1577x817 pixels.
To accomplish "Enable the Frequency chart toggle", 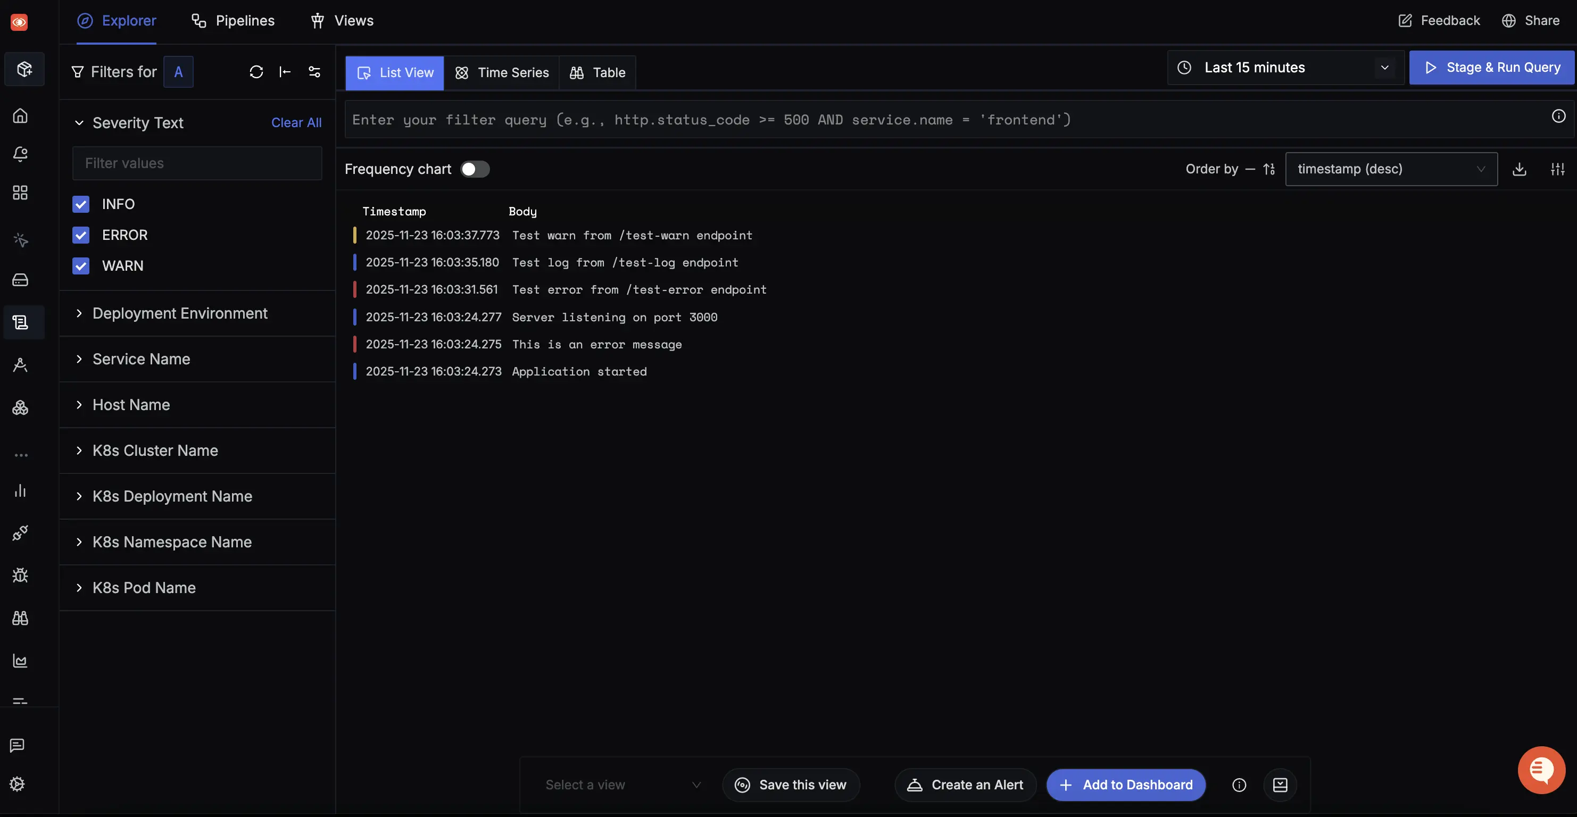I will pyautogui.click(x=475, y=169).
